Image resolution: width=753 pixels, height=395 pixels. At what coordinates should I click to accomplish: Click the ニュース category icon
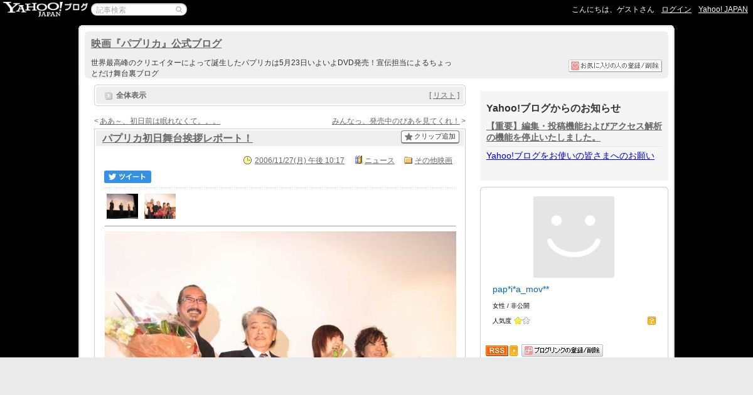tap(359, 160)
